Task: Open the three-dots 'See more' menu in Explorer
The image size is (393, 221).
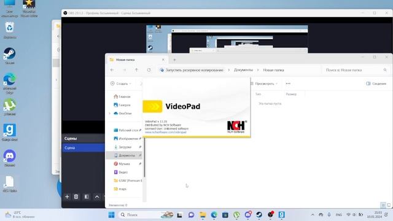Action: pos(288,83)
